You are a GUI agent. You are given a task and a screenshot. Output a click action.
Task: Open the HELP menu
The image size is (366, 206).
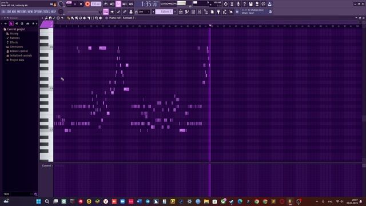coord(53,11)
